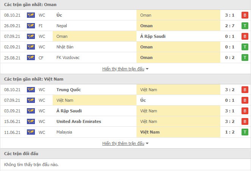The height and width of the screenshot is (171, 251).
Task: Click the red B badge for Trung Quốc match
Action: [x=245, y=90]
